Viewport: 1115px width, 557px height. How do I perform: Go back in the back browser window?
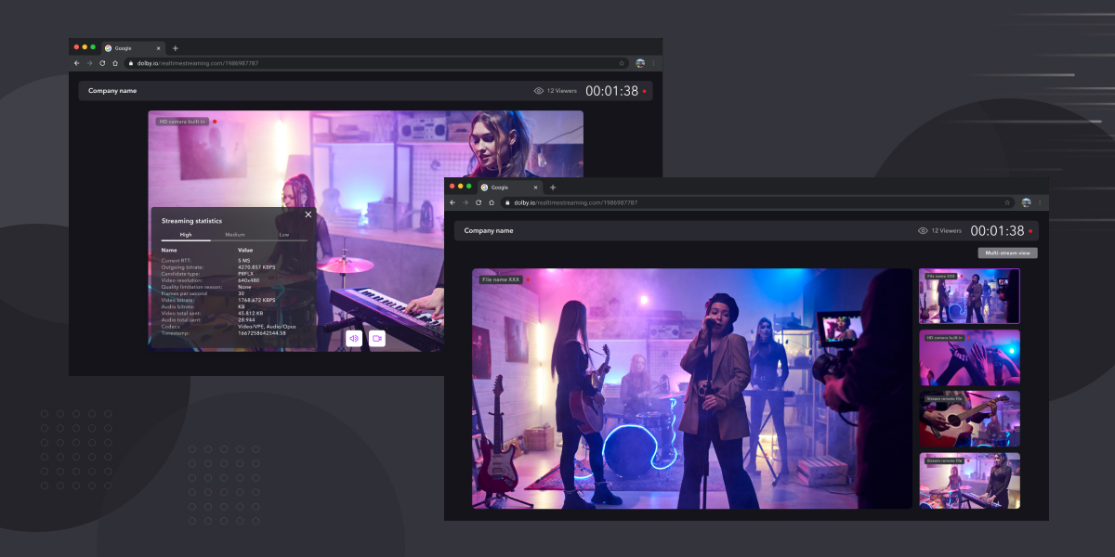tap(76, 63)
